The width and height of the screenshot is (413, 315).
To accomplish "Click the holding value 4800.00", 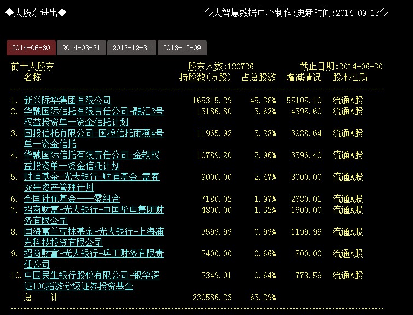I will [x=217, y=210].
